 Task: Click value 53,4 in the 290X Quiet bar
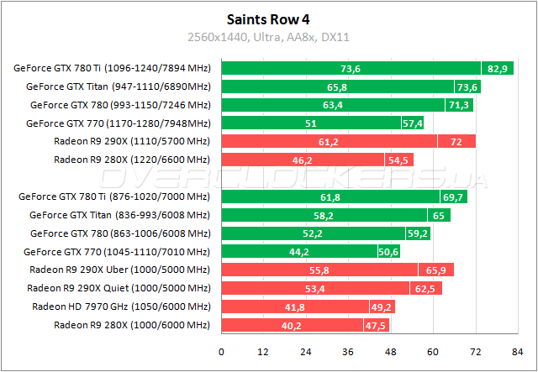click(315, 290)
